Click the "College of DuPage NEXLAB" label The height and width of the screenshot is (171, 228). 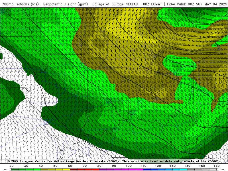(115, 4)
